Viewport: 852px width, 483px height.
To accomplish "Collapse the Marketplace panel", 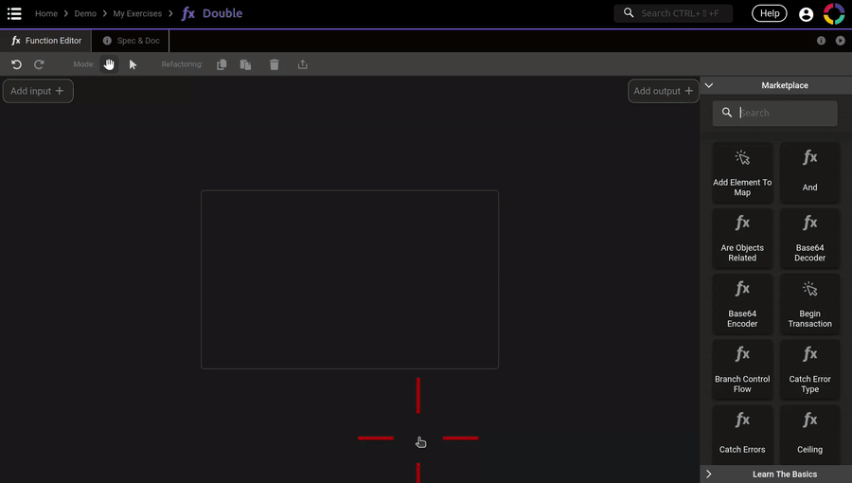I will (x=709, y=85).
